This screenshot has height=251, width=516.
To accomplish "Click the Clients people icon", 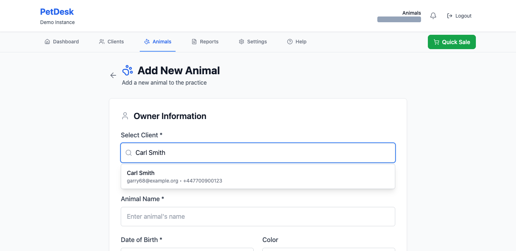I will pos(102,42).
